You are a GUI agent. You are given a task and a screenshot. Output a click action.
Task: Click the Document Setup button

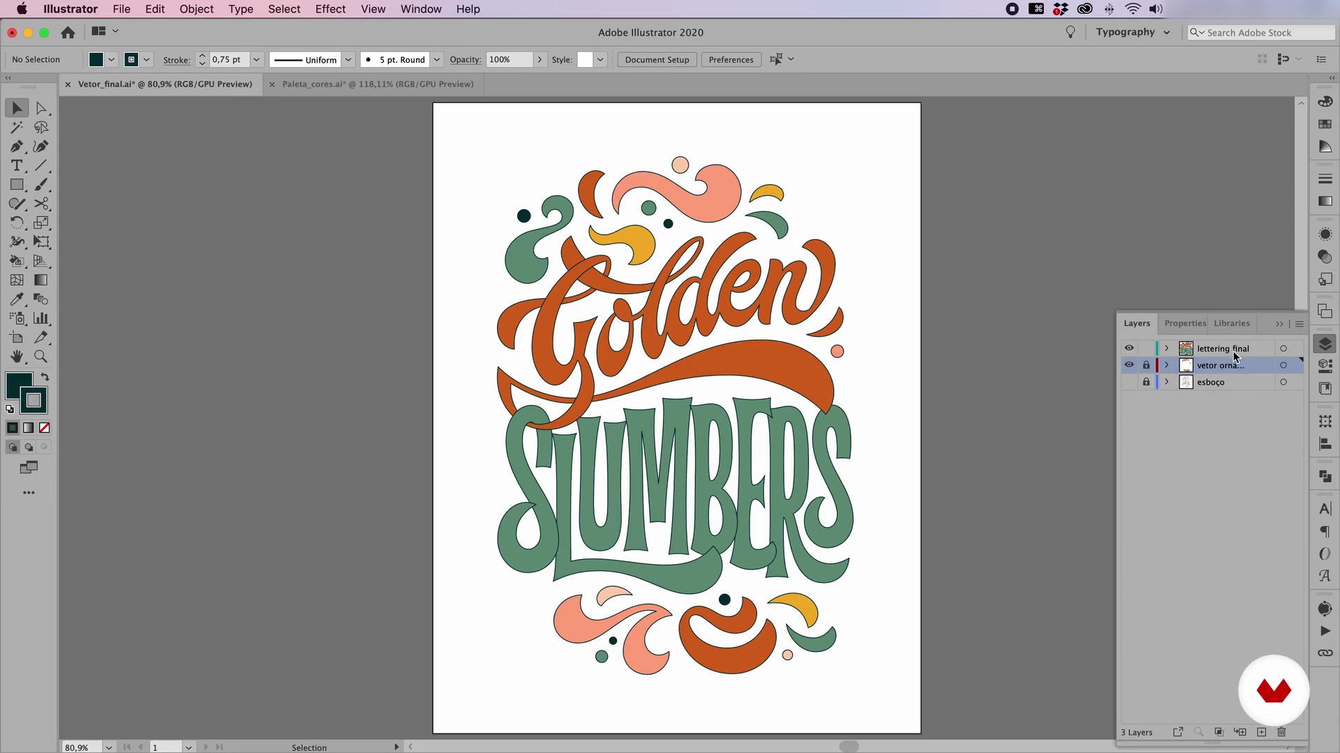coord(657,59)
